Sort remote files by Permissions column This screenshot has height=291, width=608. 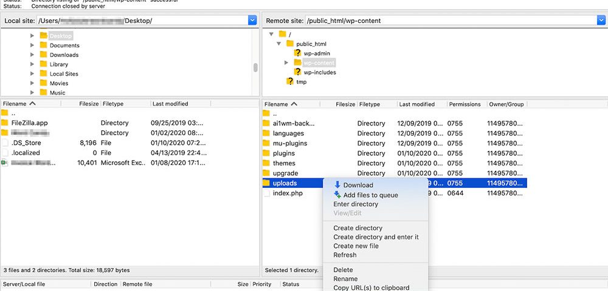[465, 104]
